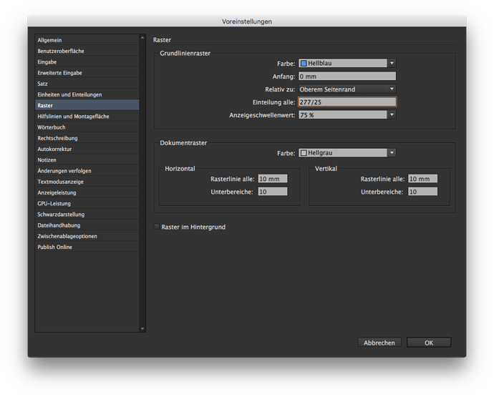Click the Hellgrau color swatch in Dokumentraster
Viewport: 494px width, 397px height.
(304, 153)
